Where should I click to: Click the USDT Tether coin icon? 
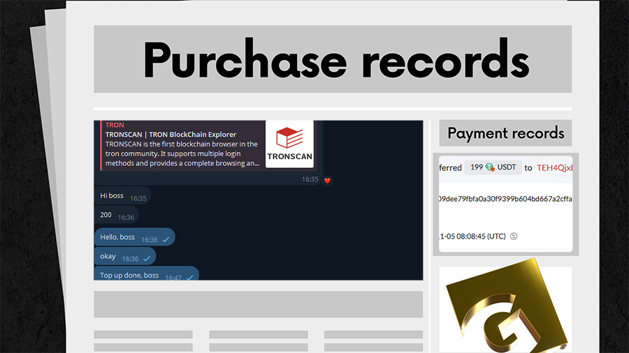490,167
